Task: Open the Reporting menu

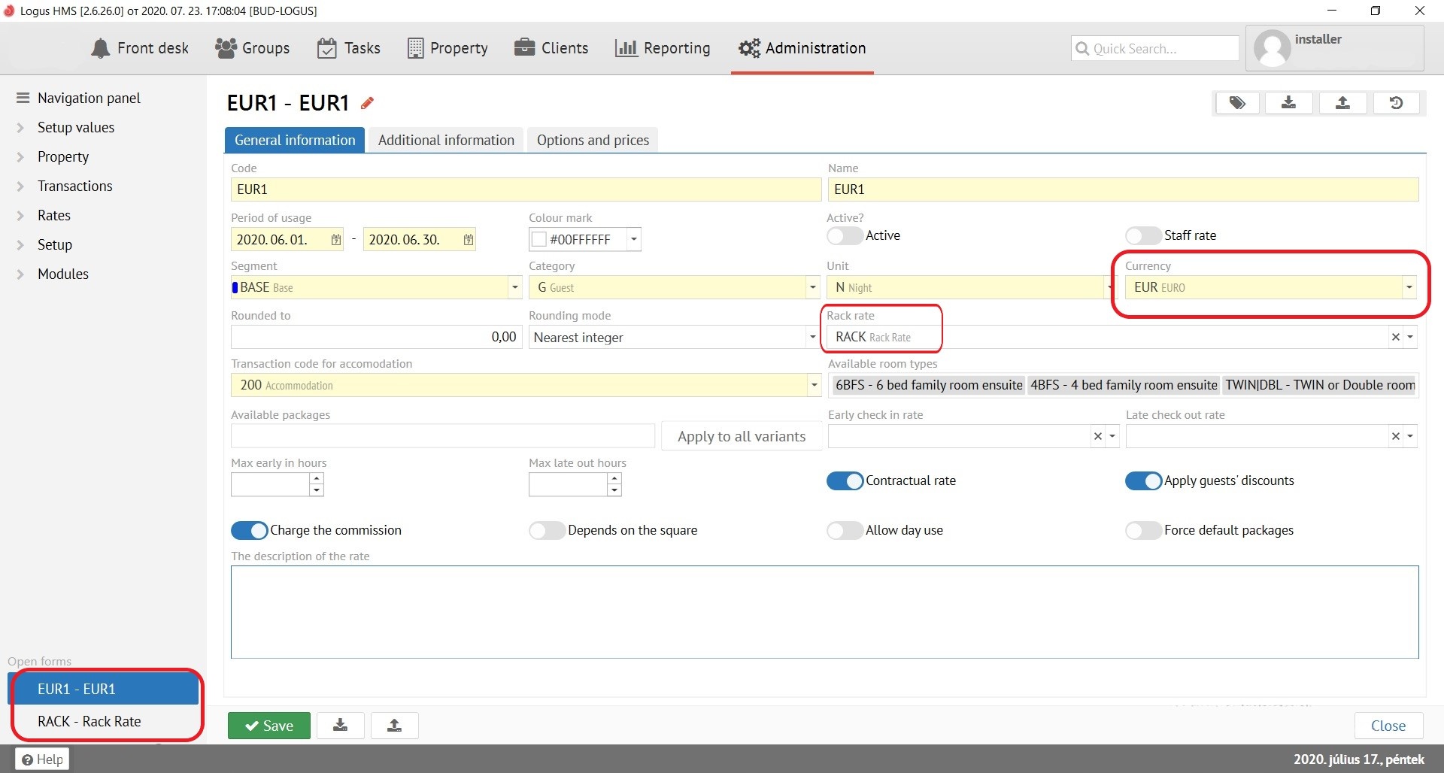Action: [x=663, y=48]
